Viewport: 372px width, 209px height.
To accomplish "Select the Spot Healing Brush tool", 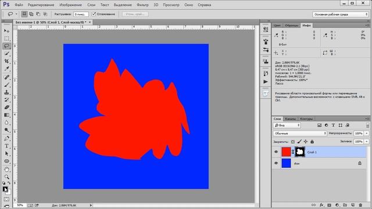I will point(6,77).
